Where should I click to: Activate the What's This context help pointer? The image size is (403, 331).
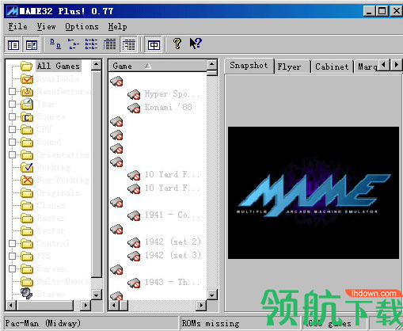point(196,44)
